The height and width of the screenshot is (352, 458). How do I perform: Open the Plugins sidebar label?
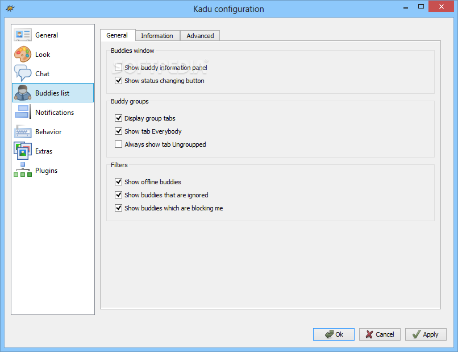47,171
